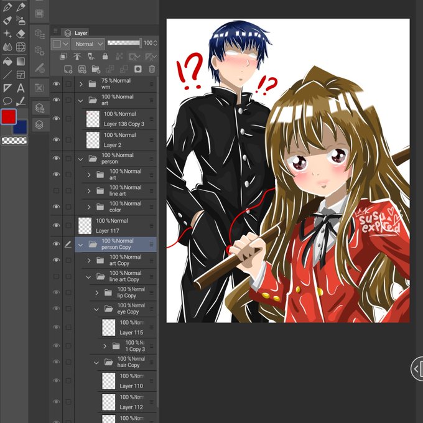Select the Eraser tool
Viewport: 423px width, 423px height.
(x=21, y=34)
